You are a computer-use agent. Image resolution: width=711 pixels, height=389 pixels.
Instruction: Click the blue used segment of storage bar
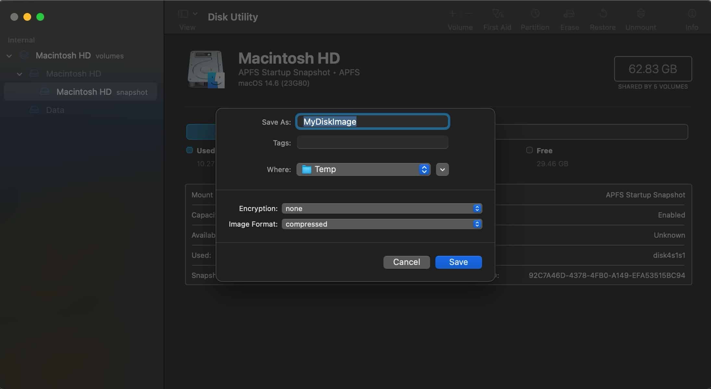coord(201,132)
